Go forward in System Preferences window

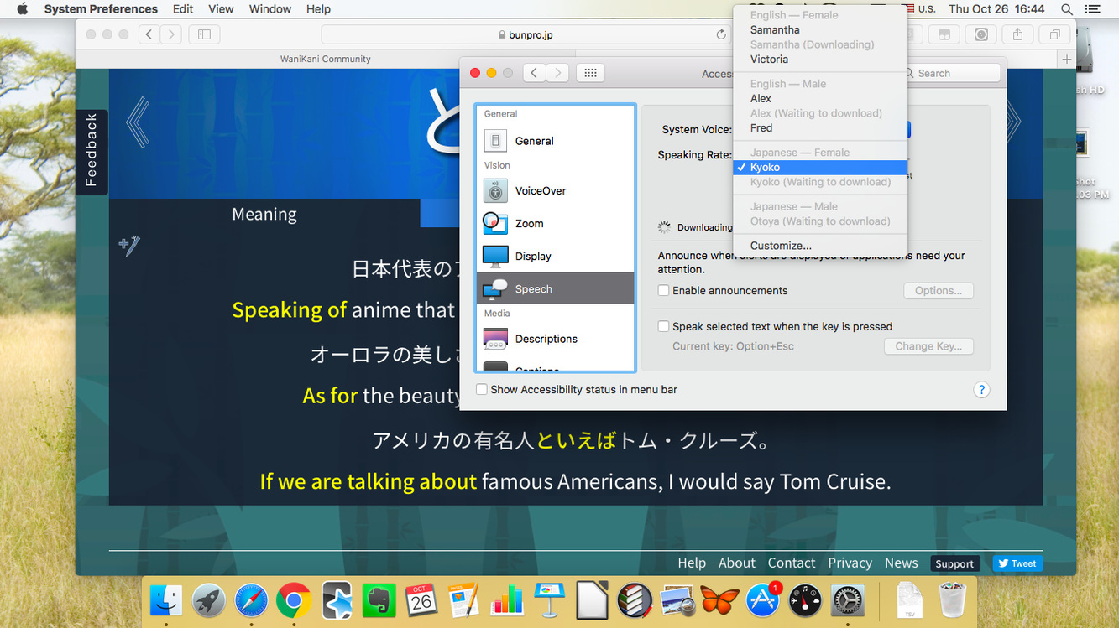[558, 73]
